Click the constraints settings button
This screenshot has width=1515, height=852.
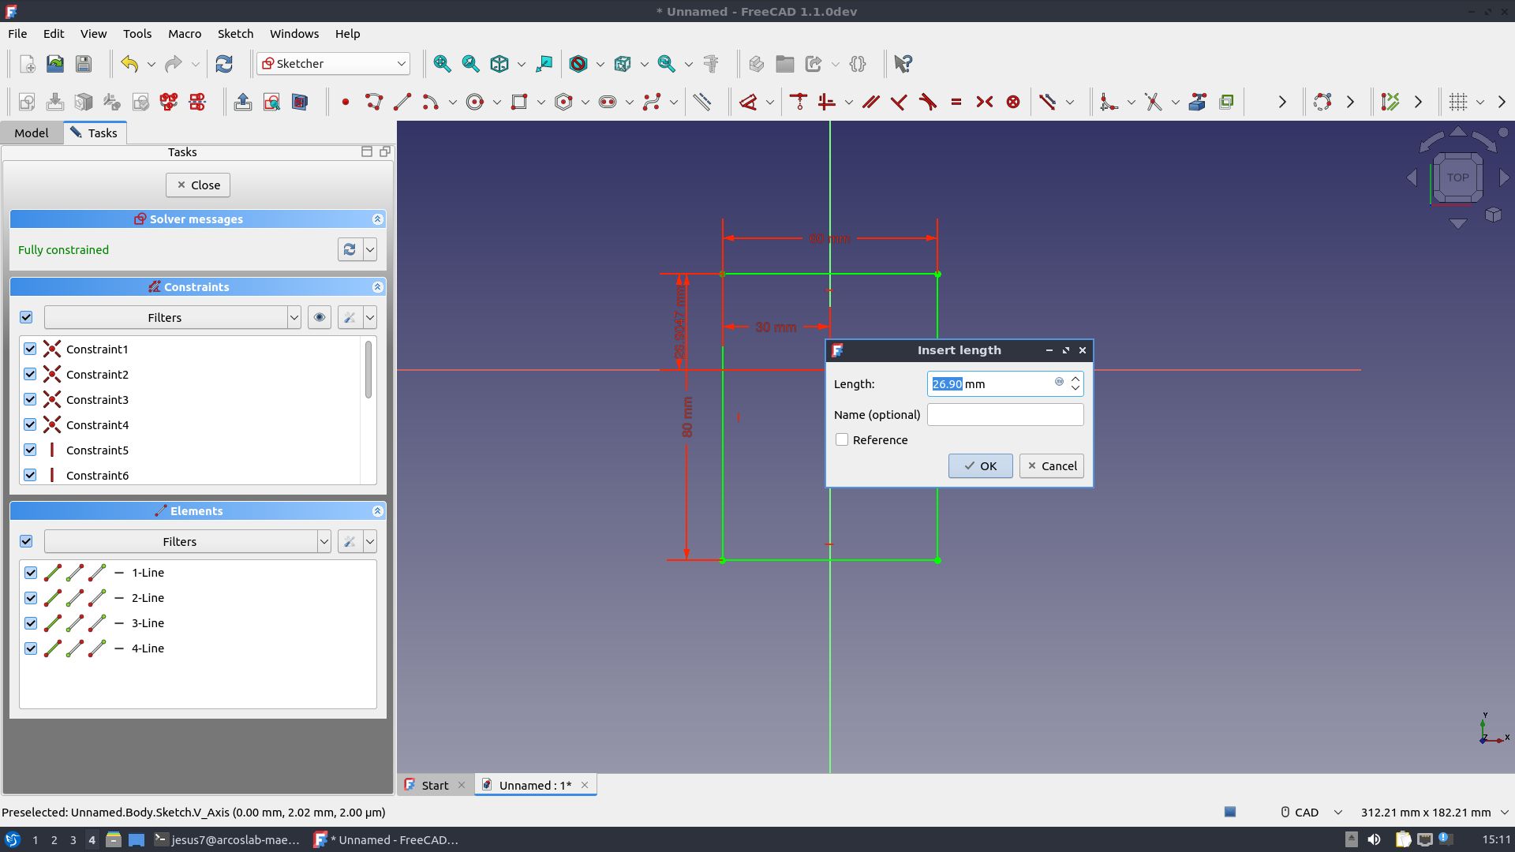pyautogui.click(x=350, y=317)
